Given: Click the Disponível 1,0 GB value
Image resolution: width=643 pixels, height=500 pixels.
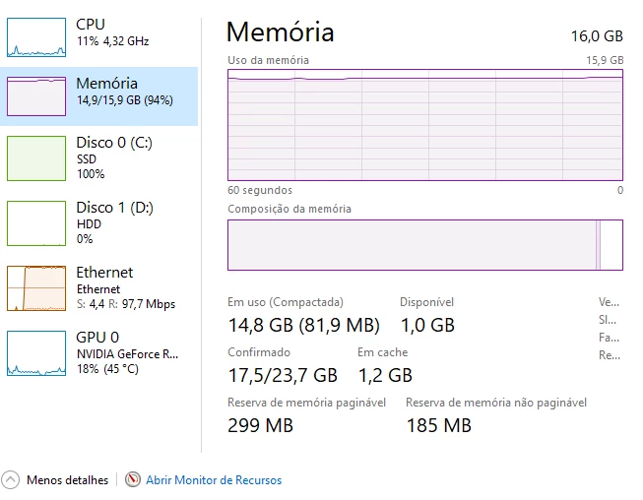Looking at the screenshot, I should [426, 325].
